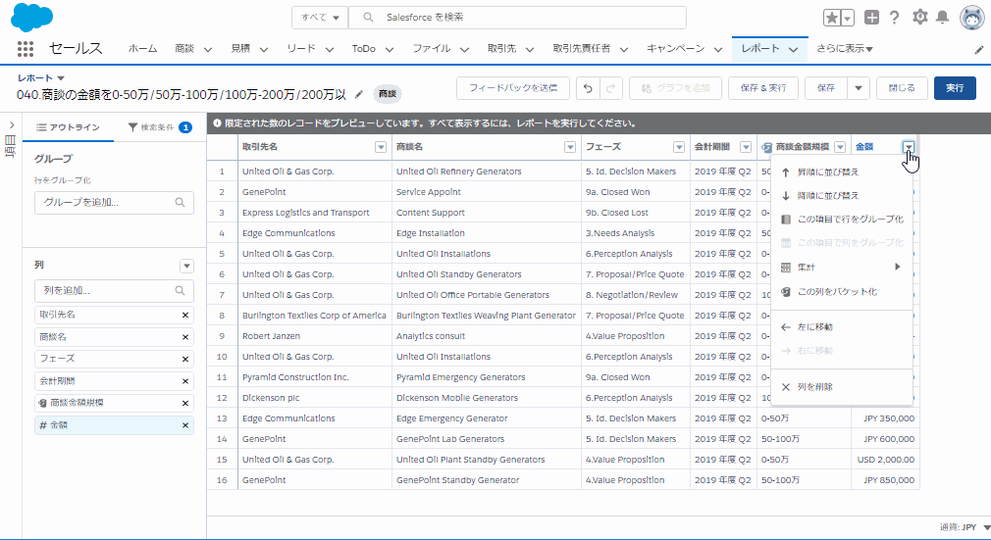Click the blue 実行 button
The height and width of the screenshot is (540, 991).
point(955,88)
